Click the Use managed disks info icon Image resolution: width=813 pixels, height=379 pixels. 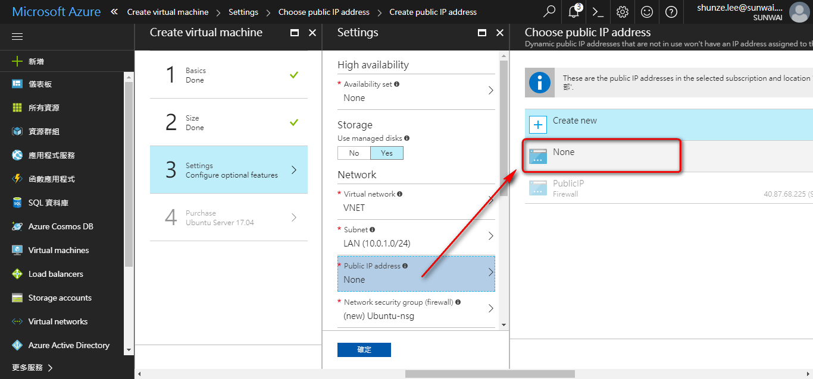pyautogui.click(x=406, y=138)
